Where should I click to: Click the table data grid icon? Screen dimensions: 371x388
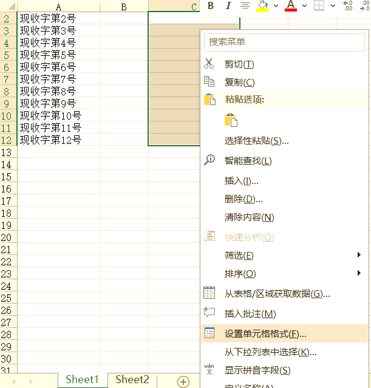(x=209, y=293)
